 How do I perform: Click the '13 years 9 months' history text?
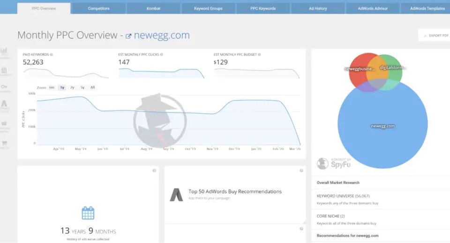(x=88, y=231)
